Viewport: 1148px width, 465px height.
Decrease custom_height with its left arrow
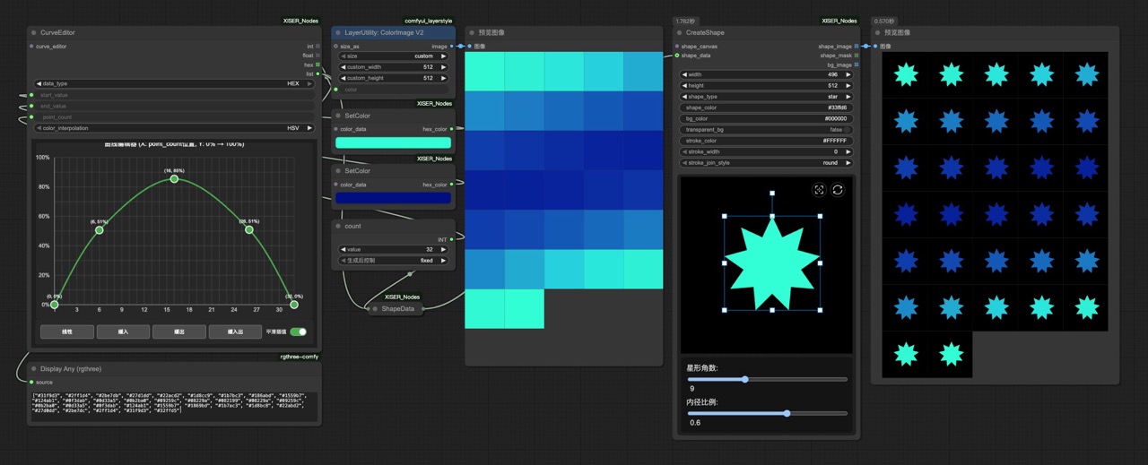tap(344, 78)
